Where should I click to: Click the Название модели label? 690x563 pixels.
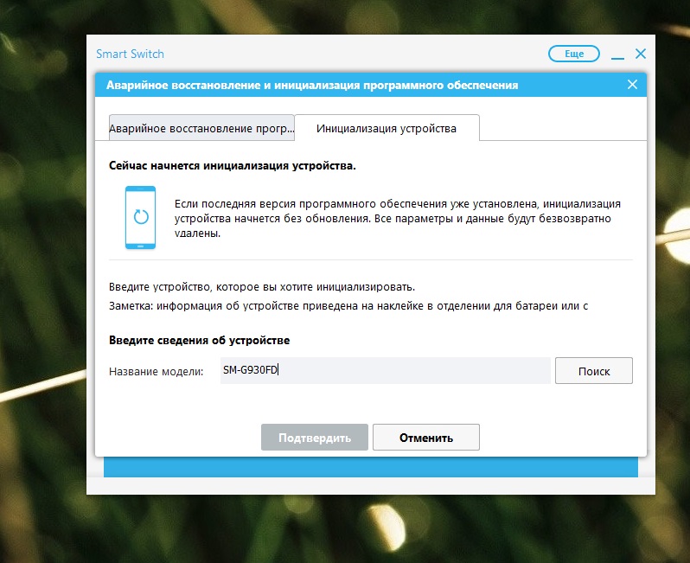point(157,372)
